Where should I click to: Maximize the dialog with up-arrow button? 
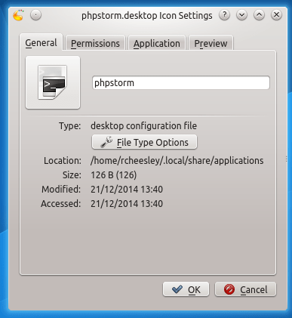tap(259, 15)
